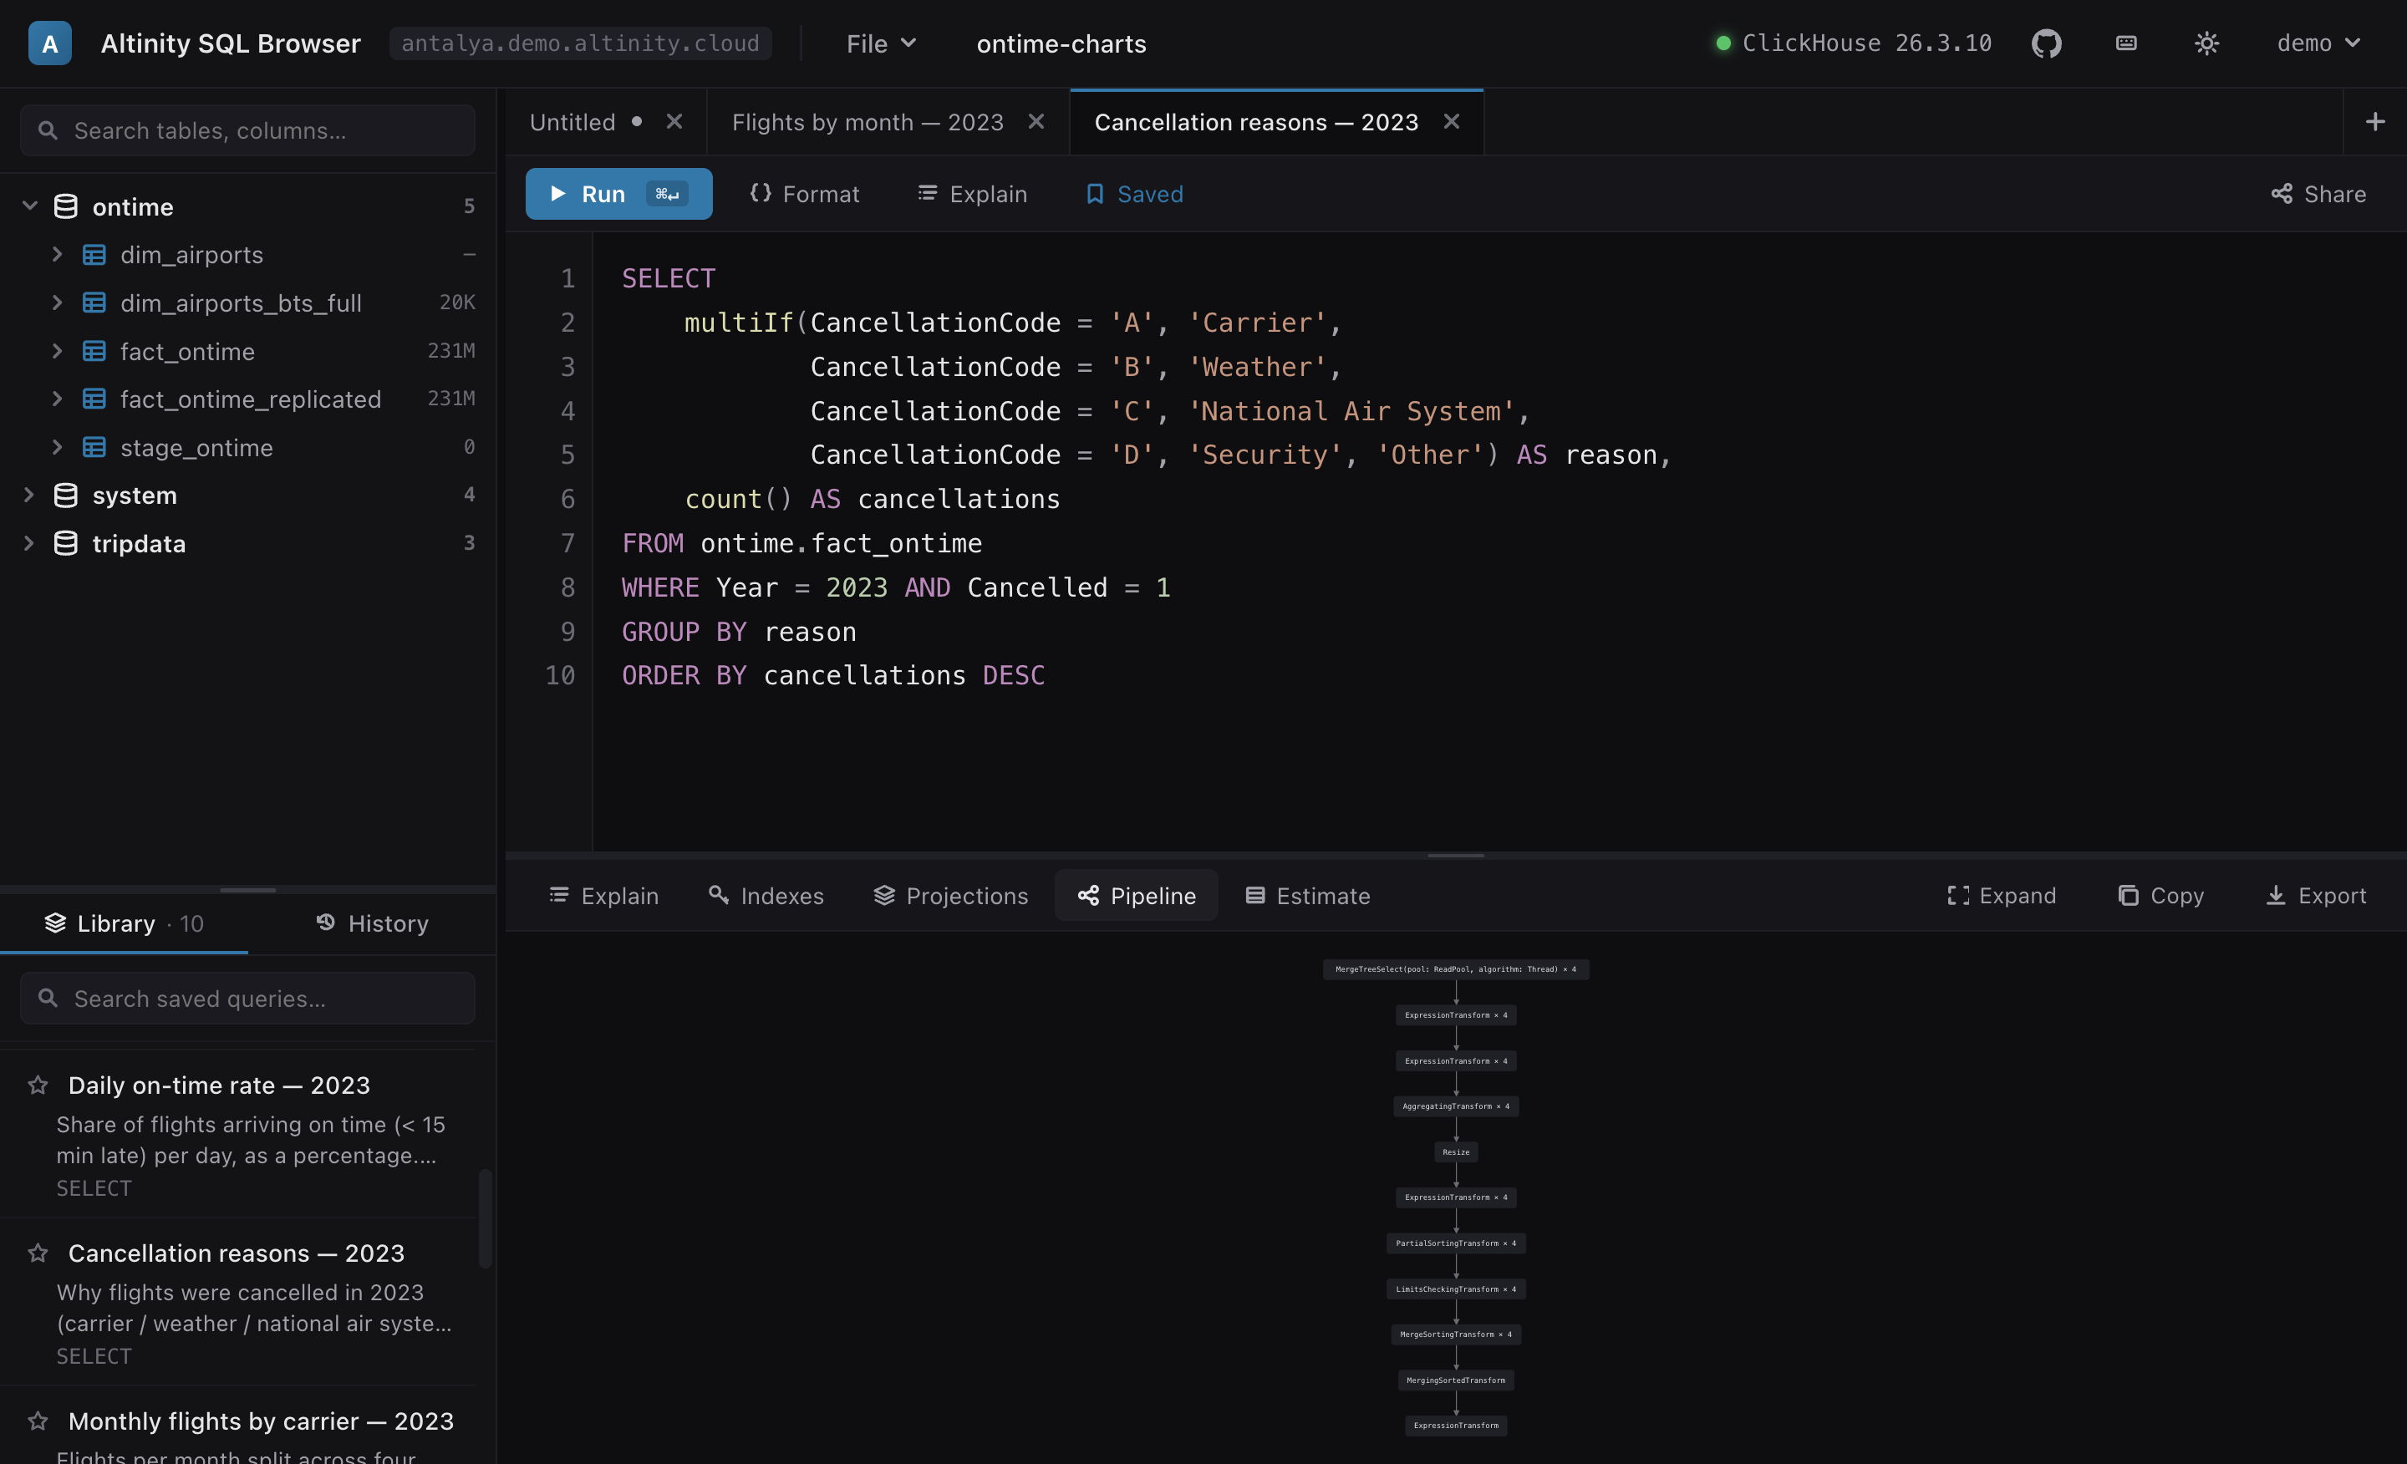The image size is (2407, 1464).
Task: Click the ClickHouse 26.3.10 connection status
Action: click(x=1853, y=43)
